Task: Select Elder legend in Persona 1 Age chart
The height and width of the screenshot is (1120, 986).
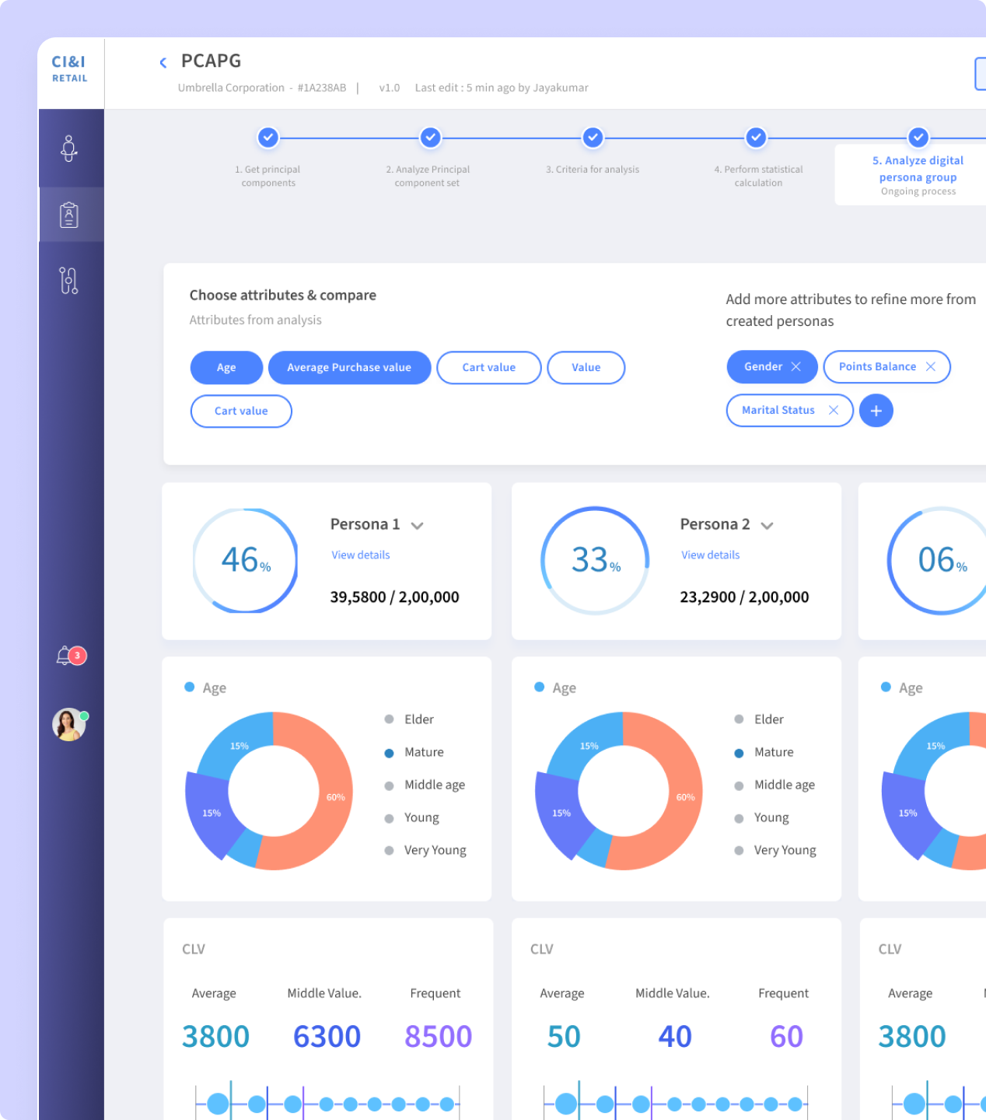Action: click(x=410, y=719)
